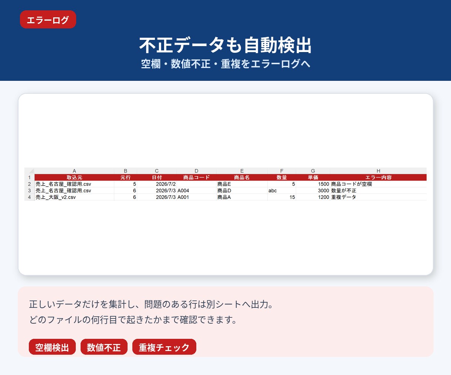
Task: Select the invalid quantity cell abc
Action: [x=282, y=190]
